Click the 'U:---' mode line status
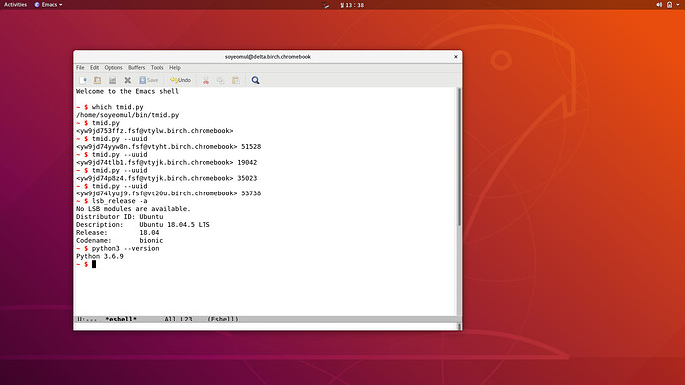The image size is (685, 385). pos(87,320)
